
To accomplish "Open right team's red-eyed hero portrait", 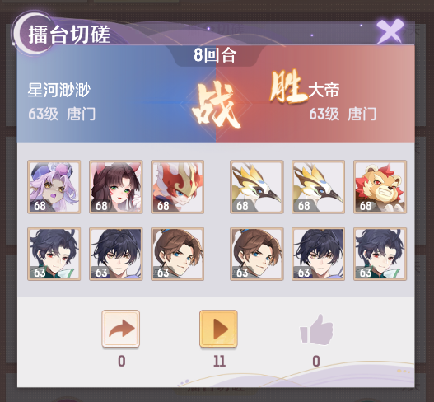I will click(x=380, y=255).
